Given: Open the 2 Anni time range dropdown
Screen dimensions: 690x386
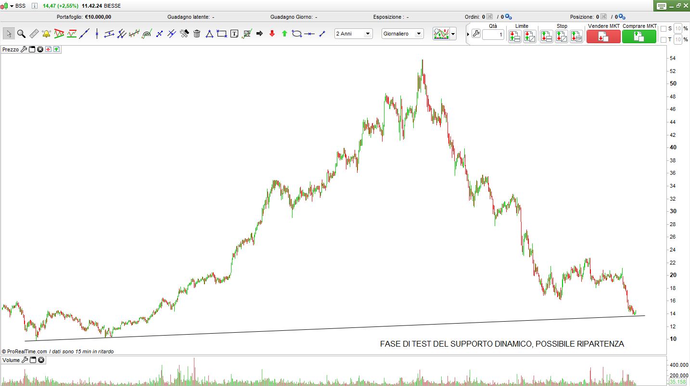Looking at the screenshot, I should point(354,34).
